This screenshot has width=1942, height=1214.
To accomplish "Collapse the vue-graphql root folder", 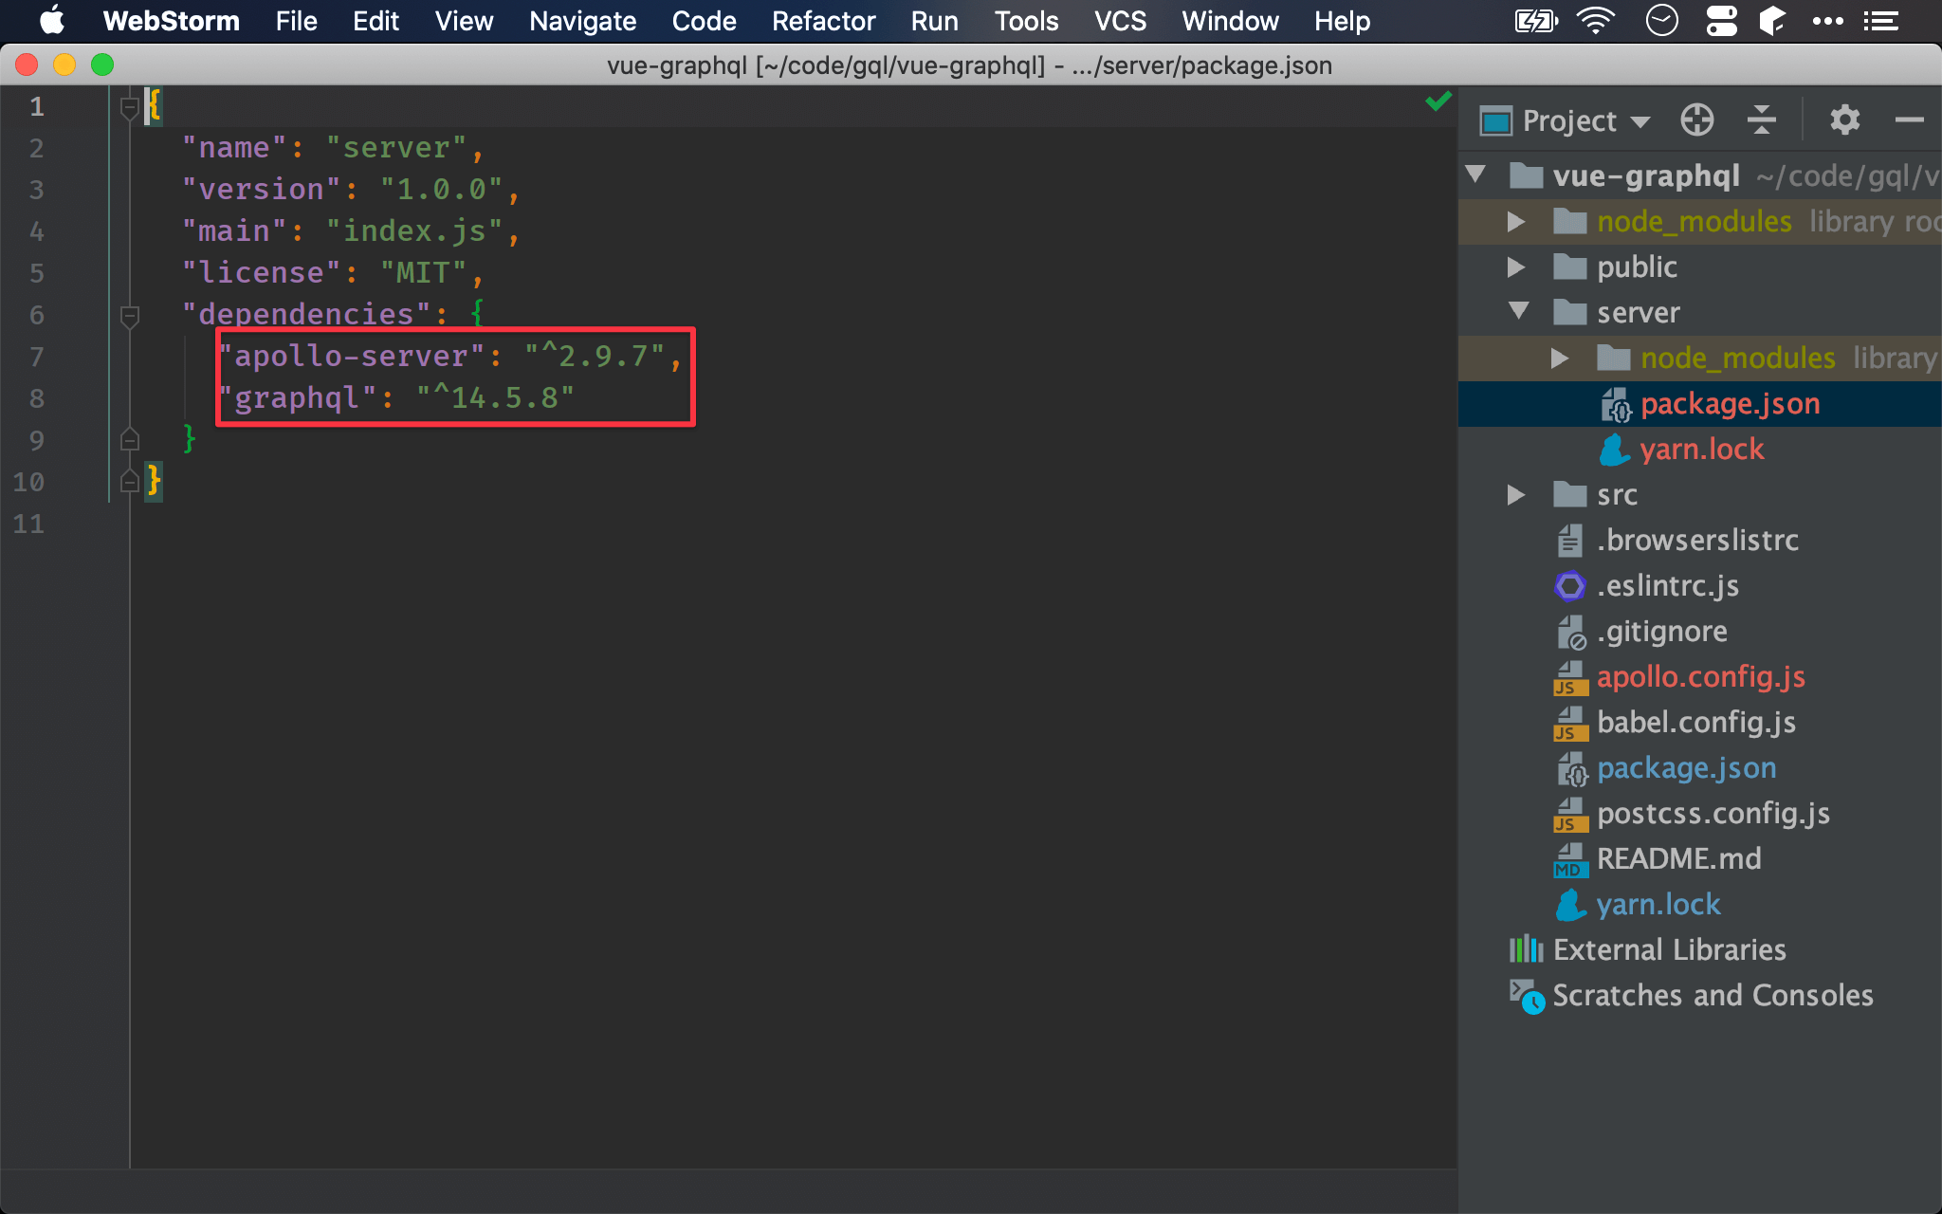I will [1475, 175].
